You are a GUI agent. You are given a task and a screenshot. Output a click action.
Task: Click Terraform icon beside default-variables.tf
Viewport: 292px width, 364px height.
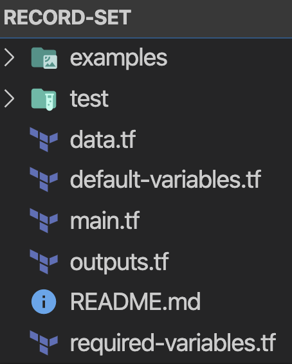[44, 180]
